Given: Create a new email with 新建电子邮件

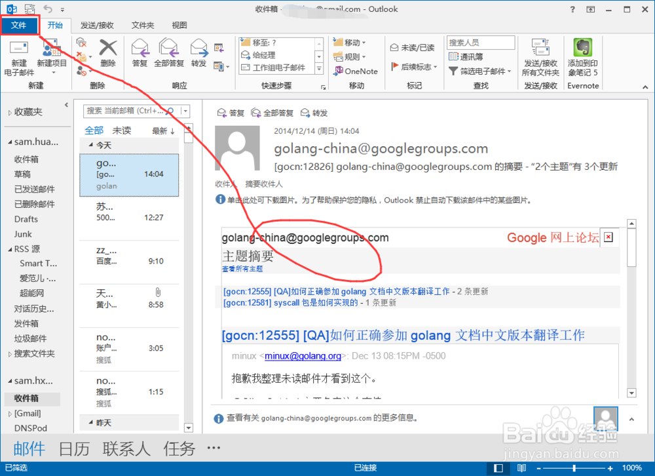Looking at the screenshot, I should click(x=19, y=59).
